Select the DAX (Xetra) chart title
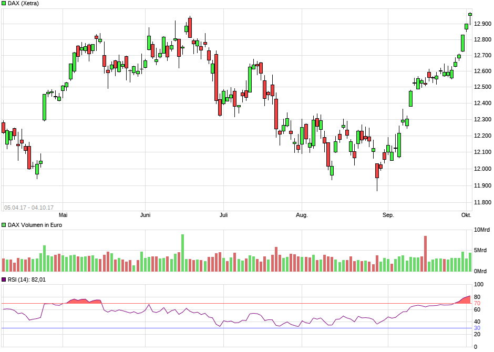This screenshot has height=352, width=494. click(x=23, y=3)
